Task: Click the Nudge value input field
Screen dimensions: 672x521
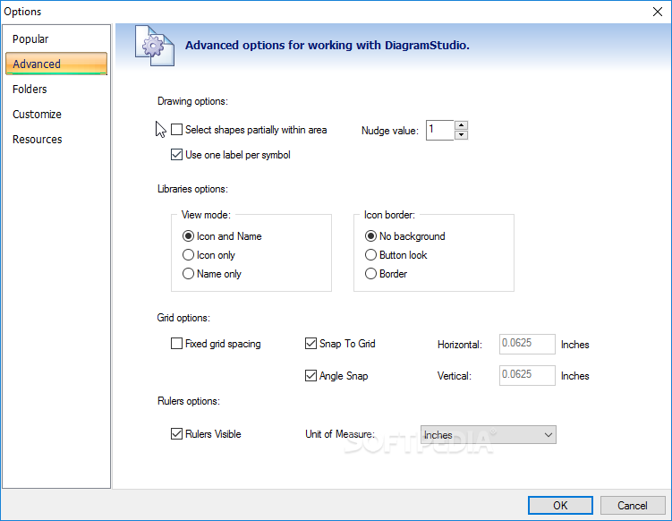Action: coord(439,130)
